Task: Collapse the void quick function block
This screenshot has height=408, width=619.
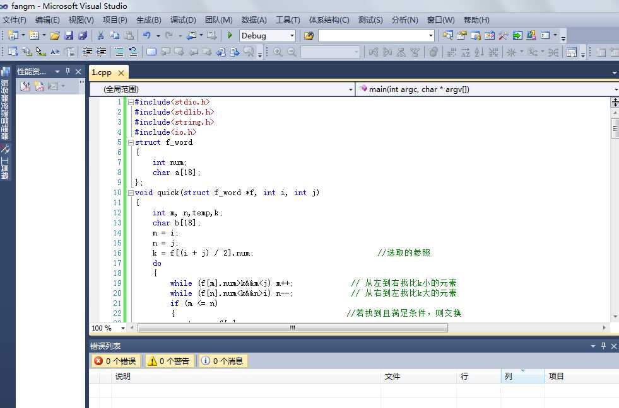Action: click(x=131, y=193)
